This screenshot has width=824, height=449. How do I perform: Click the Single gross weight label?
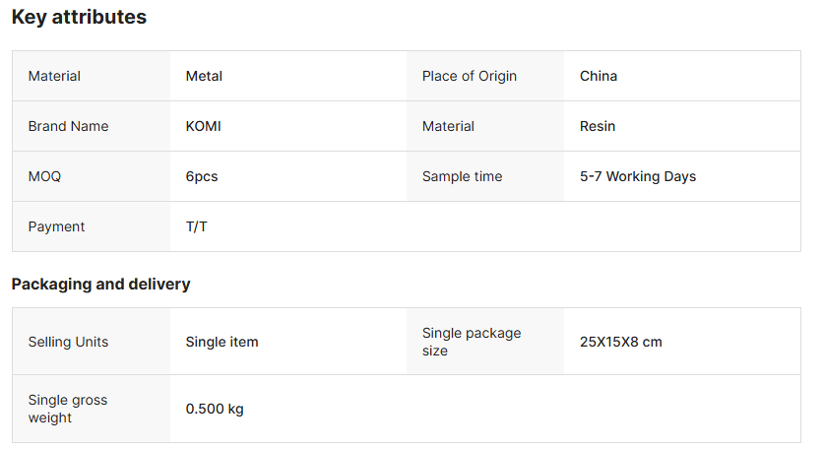point(68,409)
